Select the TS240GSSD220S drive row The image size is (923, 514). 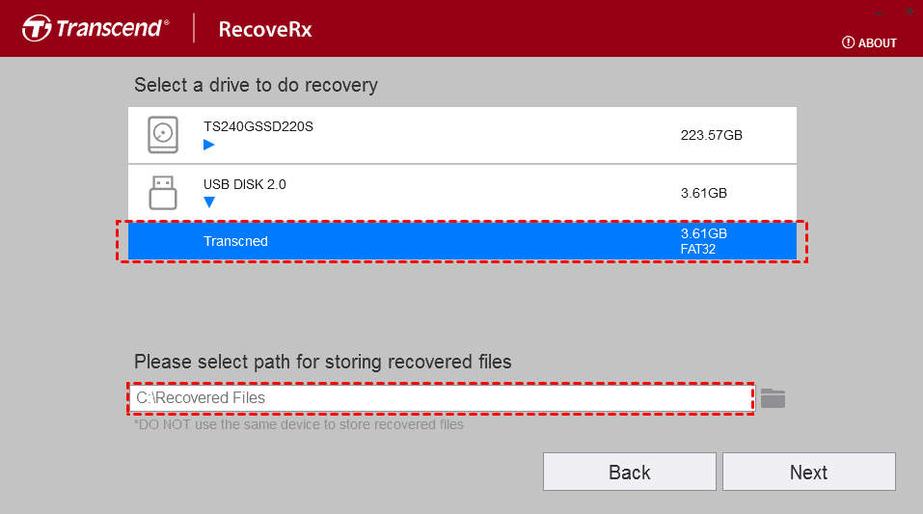pyautogui.click(x=462, y=135)
